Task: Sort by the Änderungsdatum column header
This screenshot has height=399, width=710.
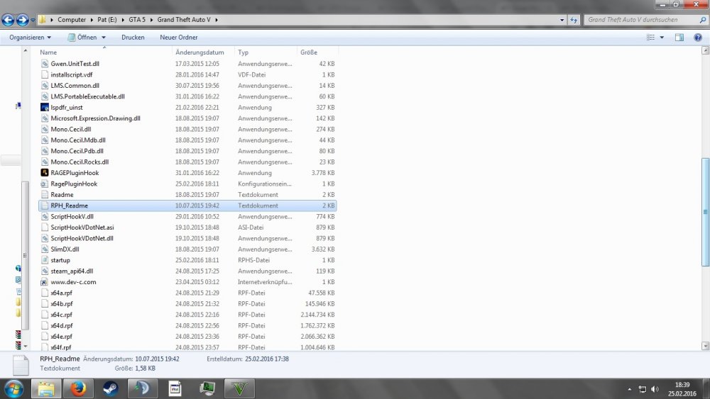Action: click(203, 52)
